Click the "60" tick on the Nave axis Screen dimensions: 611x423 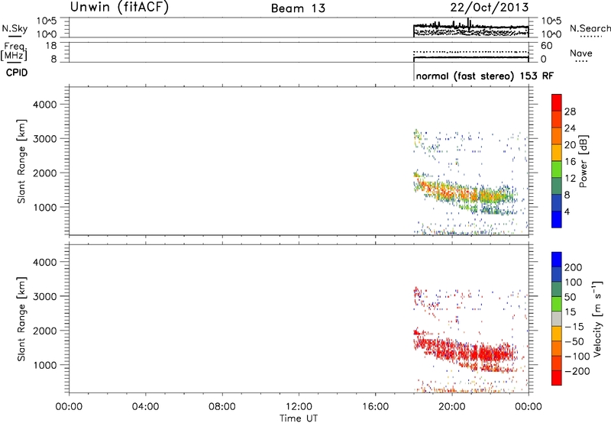coord(546,46)
